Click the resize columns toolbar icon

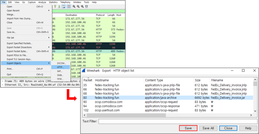tap(86, 6)
